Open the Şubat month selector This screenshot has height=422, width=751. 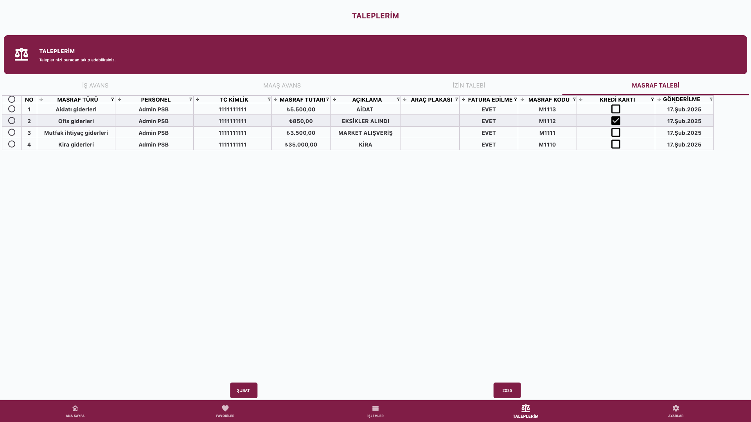tap(243, 390)
